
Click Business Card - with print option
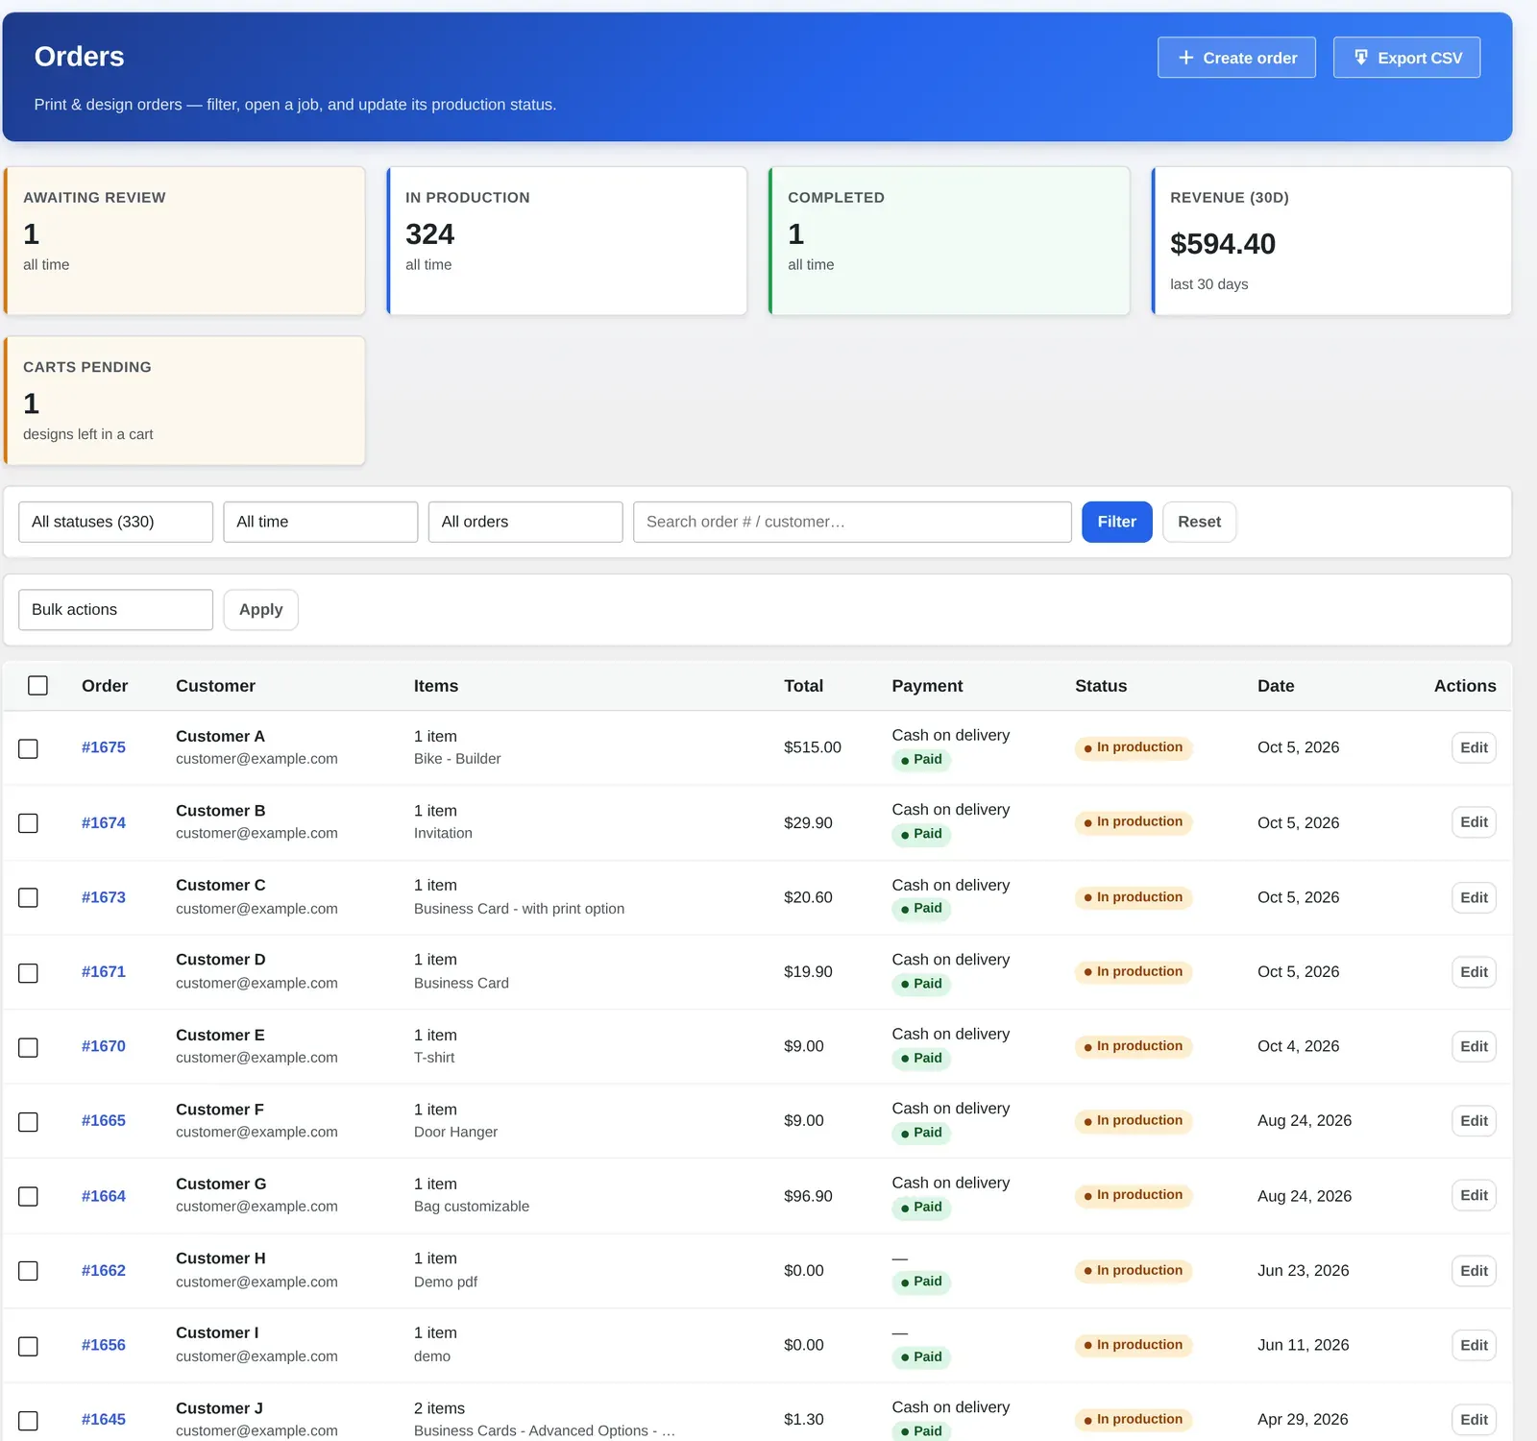pyautogui.click(x=519, y=909)
